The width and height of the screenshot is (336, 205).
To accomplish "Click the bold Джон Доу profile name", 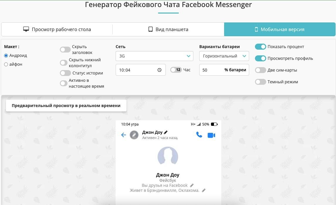I will point(168,175).
